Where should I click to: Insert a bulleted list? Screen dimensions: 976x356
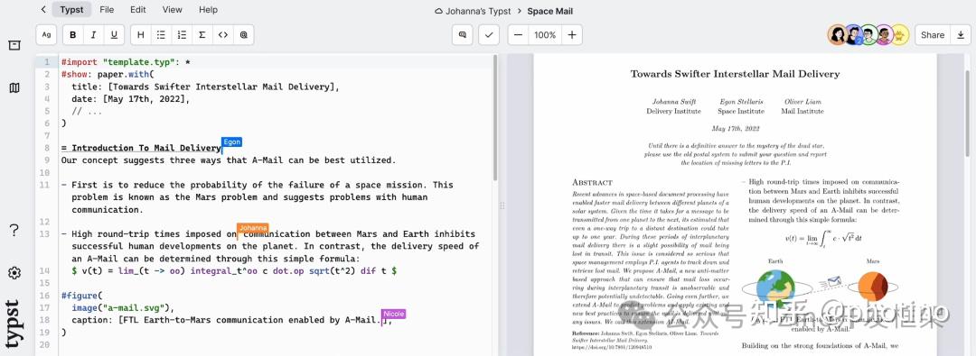pos(161,35)
